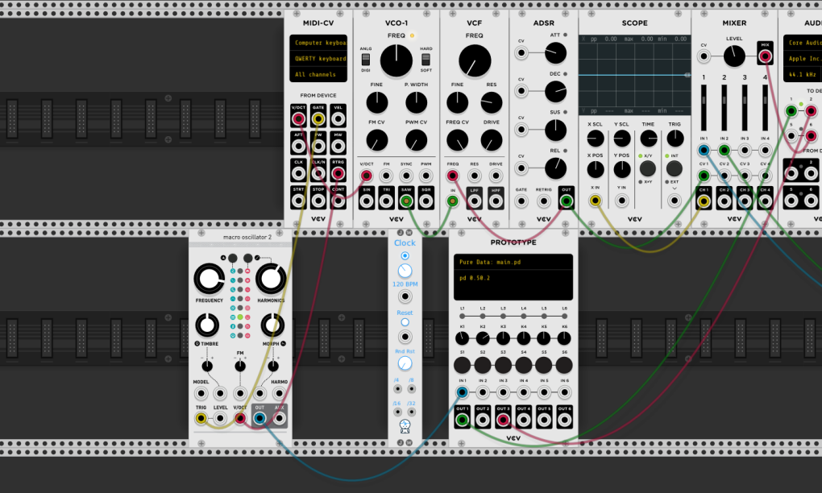
Task: Click the LEVEL port on macro oscillator 2
Action: click(220, 418)
